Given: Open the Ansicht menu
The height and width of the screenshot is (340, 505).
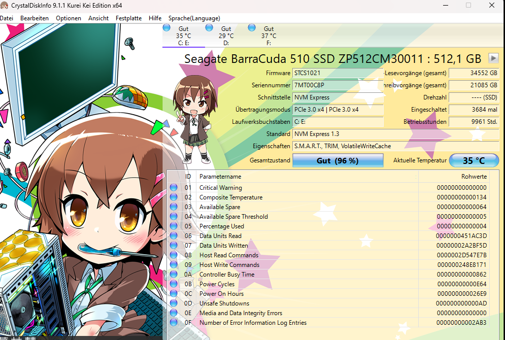Looking at the screenshot, I should [98, 18].
